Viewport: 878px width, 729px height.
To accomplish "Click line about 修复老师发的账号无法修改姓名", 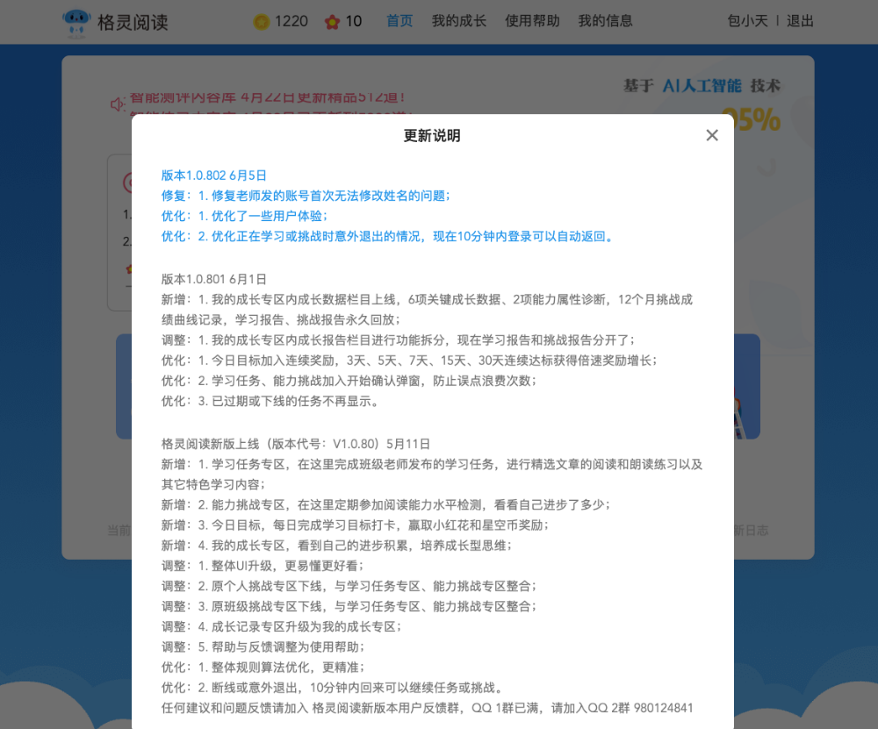I will pos(306,196).
